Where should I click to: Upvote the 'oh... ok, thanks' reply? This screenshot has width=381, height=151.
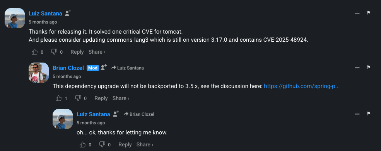(83, 145)
